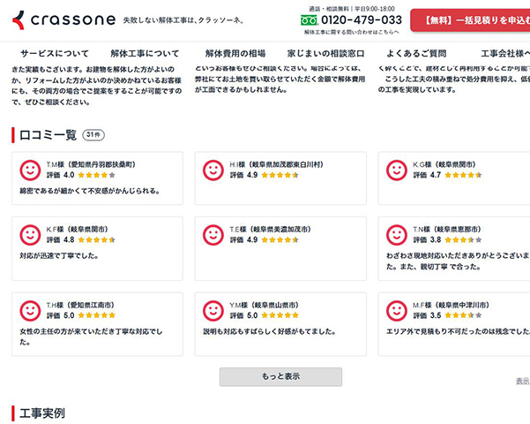Click smiley face icon of T.E様 review
Screen dimensions: 530x424
pos(213,235)
